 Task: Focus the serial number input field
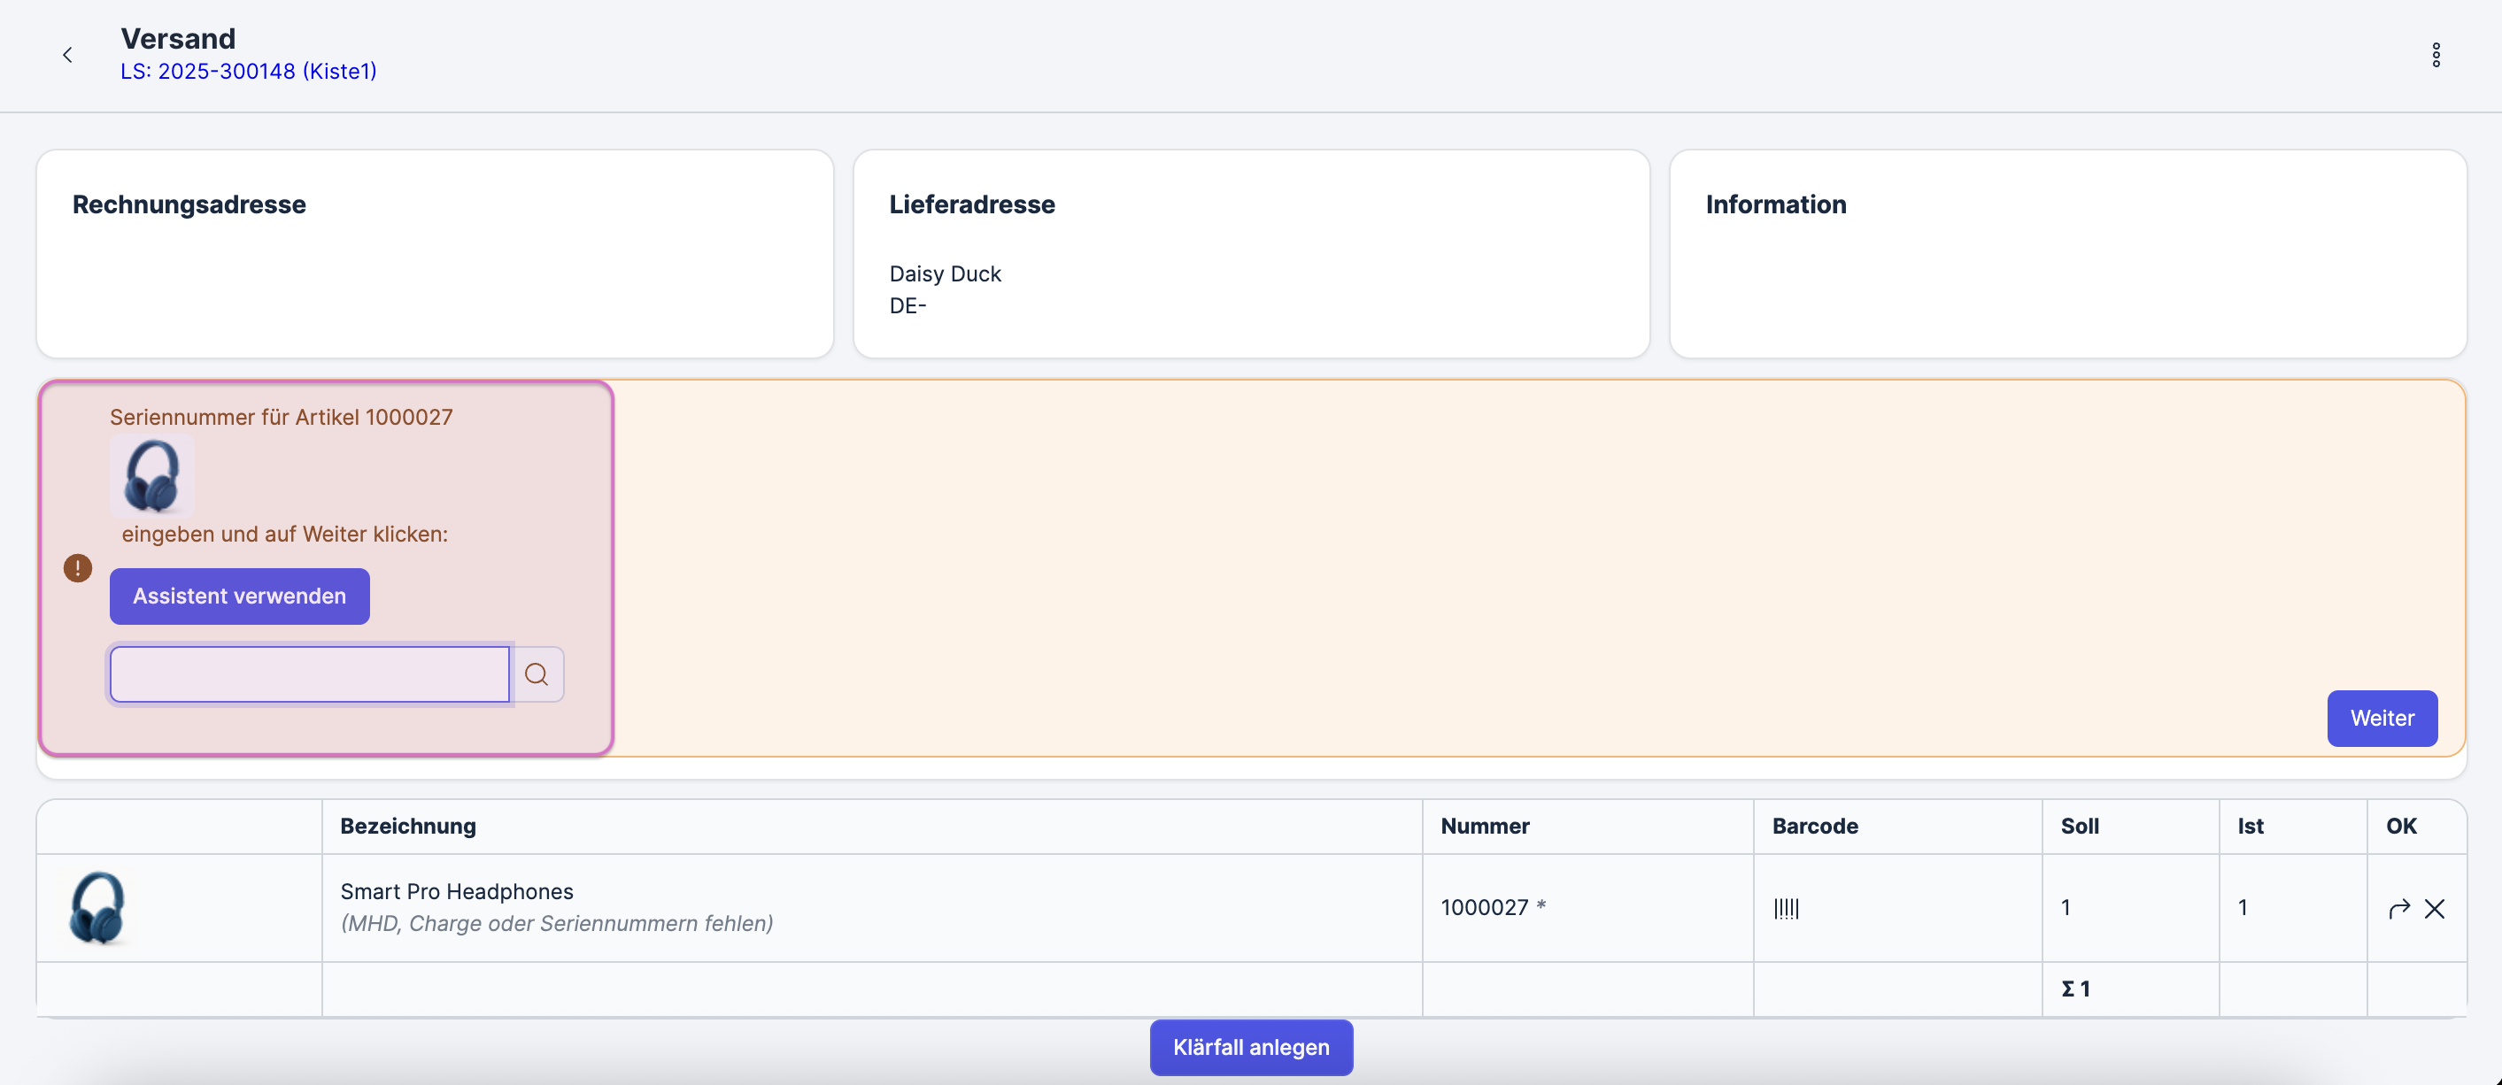[309, 673]
